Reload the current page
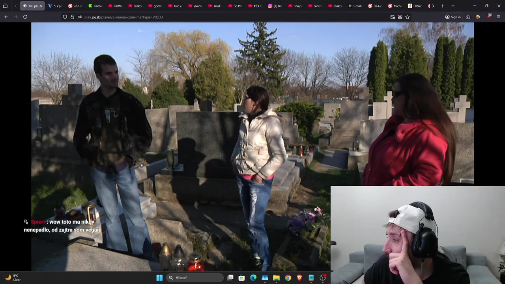The height and width of the screenshot is (284, 505). pos(25,17)
